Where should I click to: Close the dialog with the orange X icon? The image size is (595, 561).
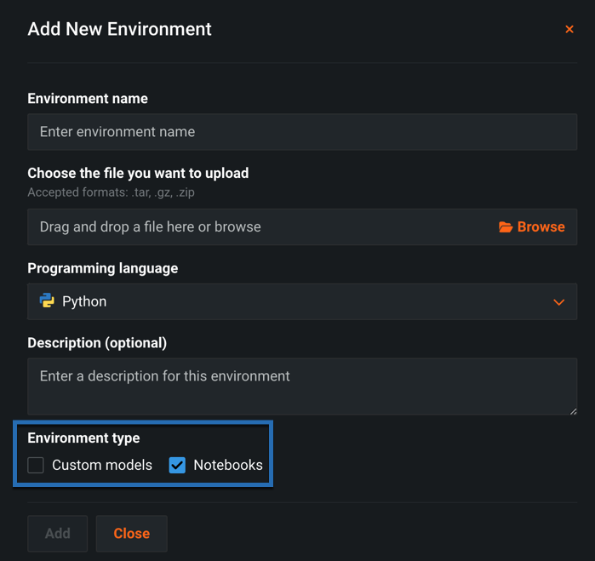click(x=569, y=30)
